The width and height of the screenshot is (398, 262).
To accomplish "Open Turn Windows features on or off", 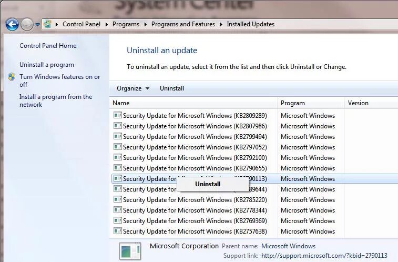I will click(x=59, y=80).
